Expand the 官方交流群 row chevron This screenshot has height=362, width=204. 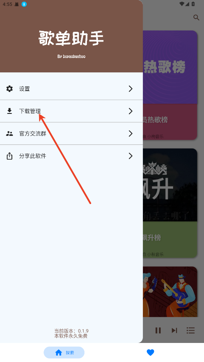tap(131, 133)
